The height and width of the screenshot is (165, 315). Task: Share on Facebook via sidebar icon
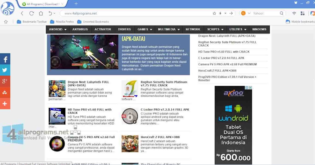click(x=5, y=59)
